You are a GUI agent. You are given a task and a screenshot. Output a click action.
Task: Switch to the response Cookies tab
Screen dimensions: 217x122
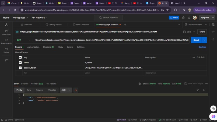[x=24, y=84]
